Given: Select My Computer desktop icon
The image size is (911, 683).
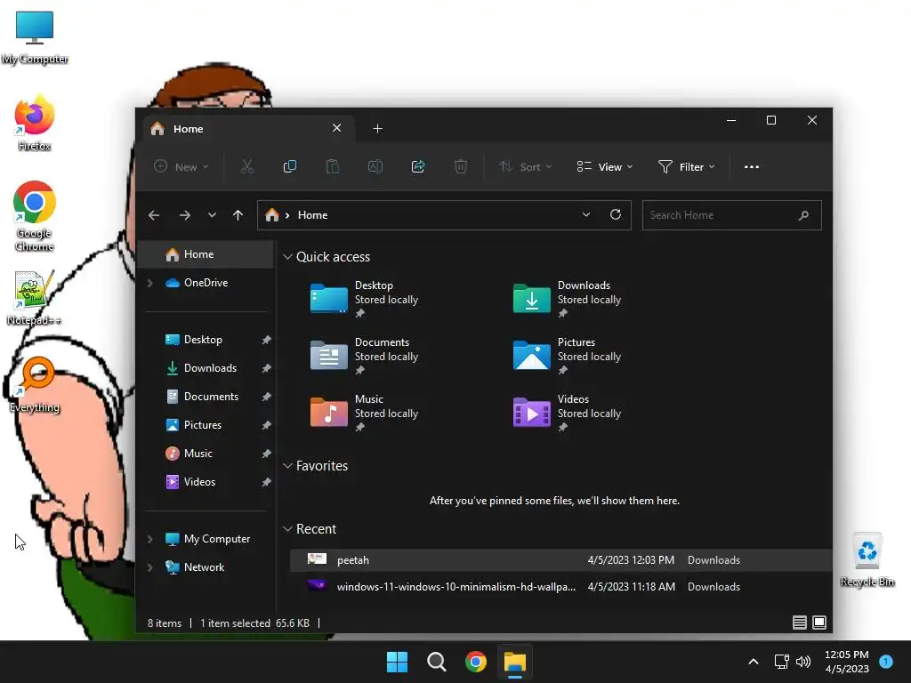Looking at the screenshot, I should coord(35,36).
